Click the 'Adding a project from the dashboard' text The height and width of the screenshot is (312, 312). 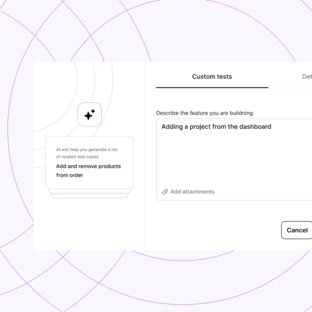click(x=216, y=126)
